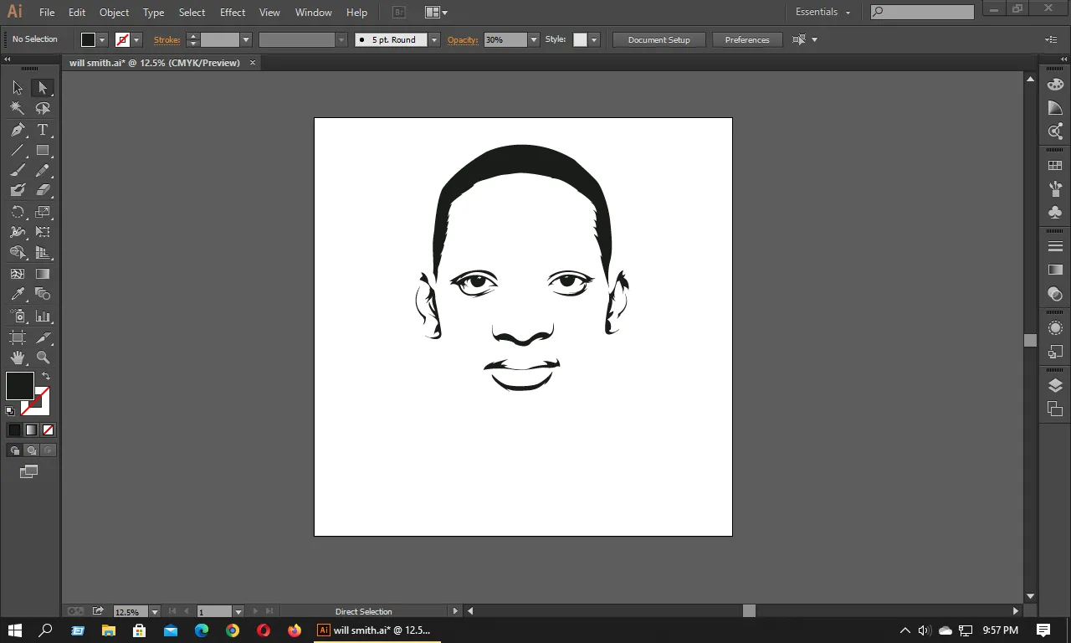Select the Zoom magnifier tool

(43, 358)
